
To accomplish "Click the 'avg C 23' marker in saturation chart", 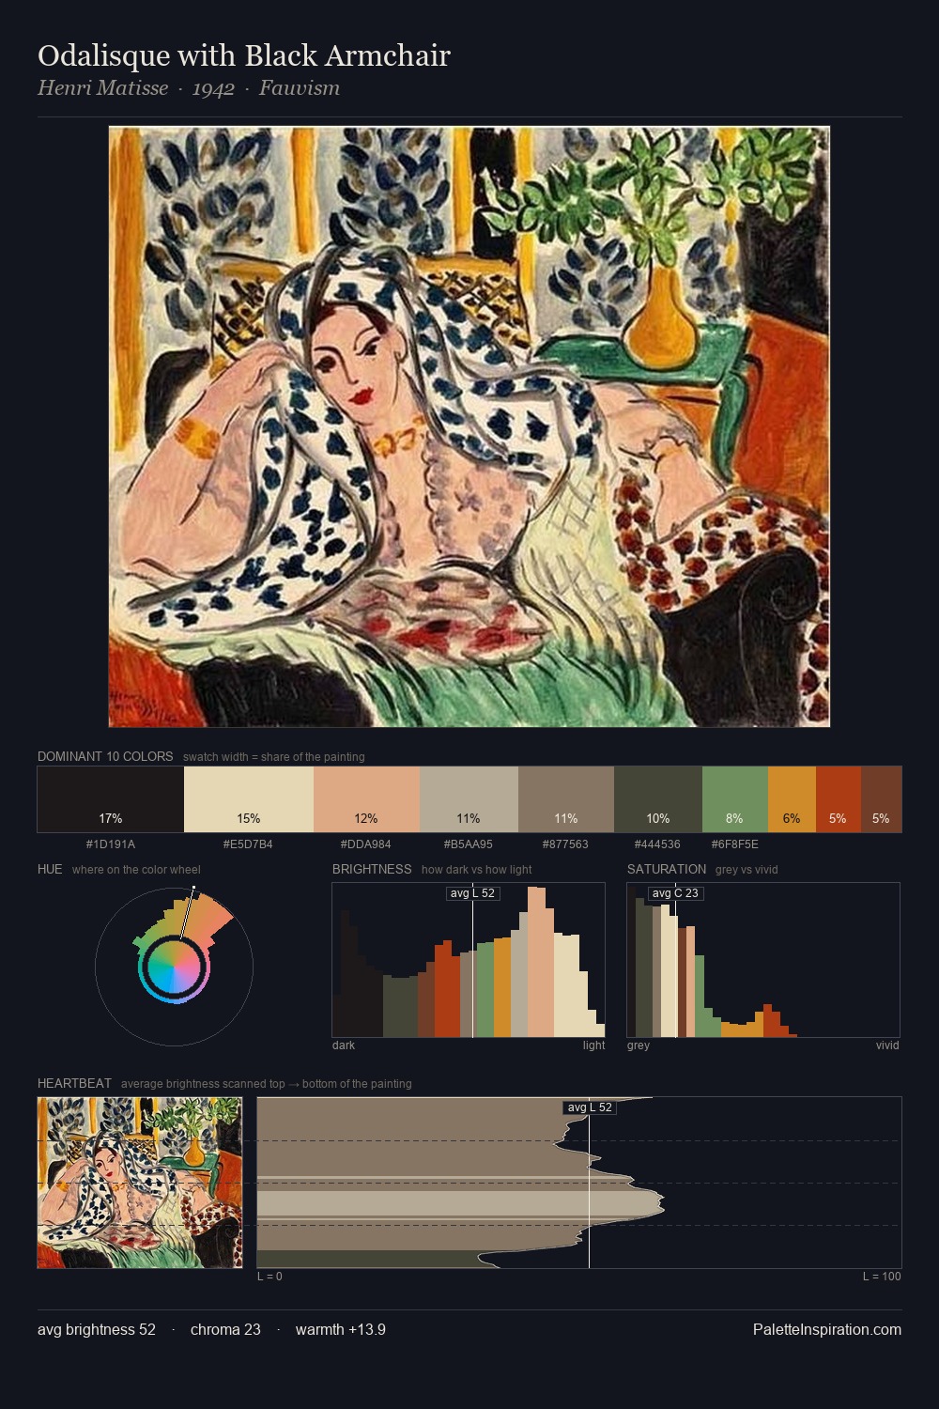I will (x=675, y=893).
